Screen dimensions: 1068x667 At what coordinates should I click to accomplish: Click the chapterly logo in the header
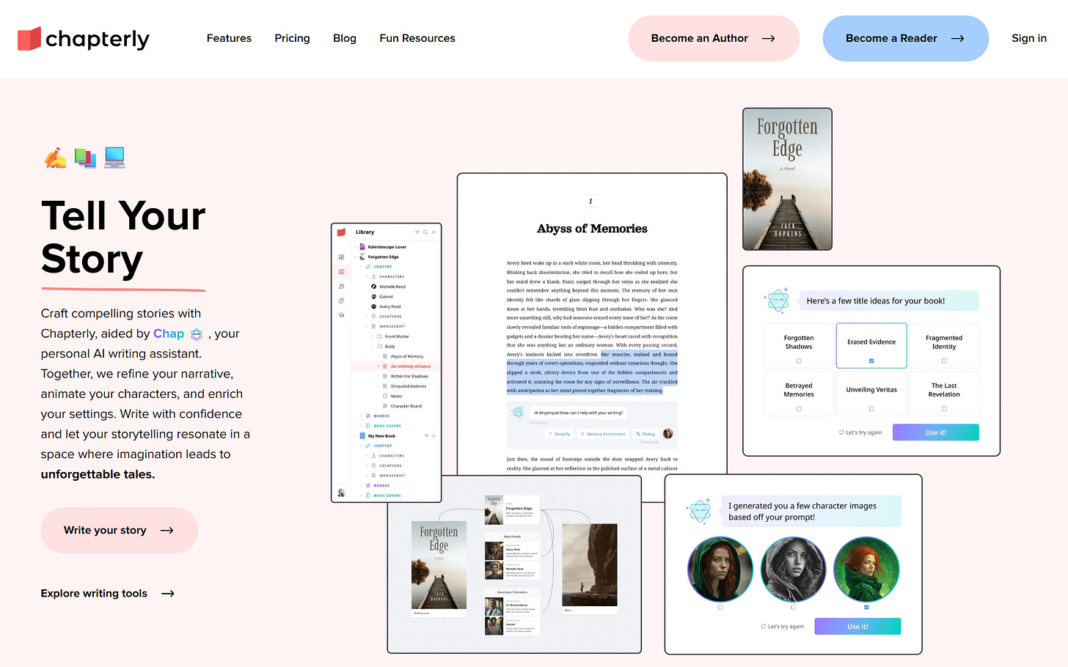[84, 38]
